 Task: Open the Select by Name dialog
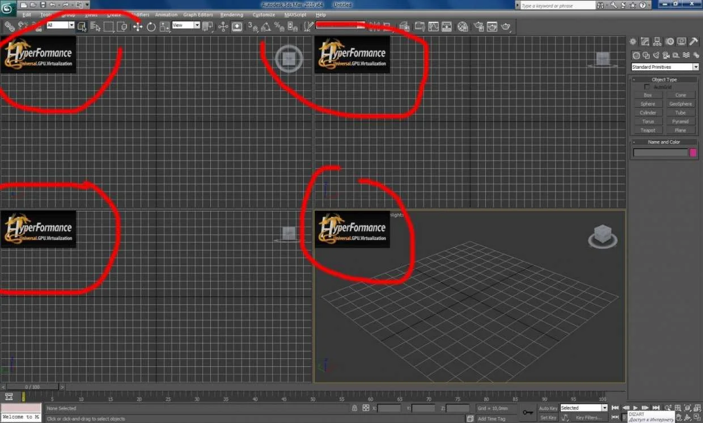95,26
